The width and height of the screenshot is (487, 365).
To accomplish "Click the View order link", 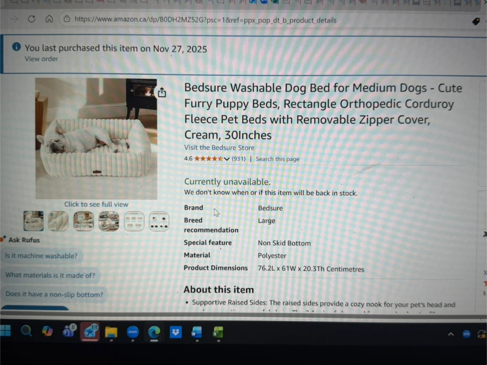I will pos(41,59).
